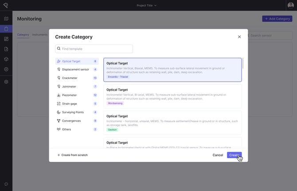Select the Optical Target Encardio Triaxial template

(x=172, y=70)
